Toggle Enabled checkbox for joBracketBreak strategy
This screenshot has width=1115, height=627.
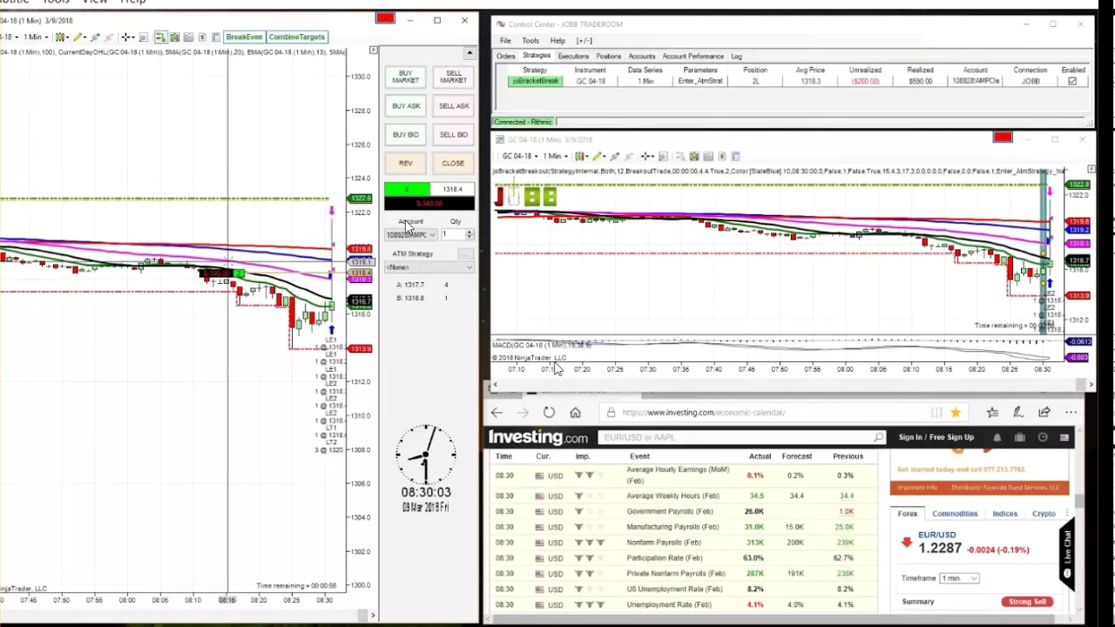pyautogui.click(x=1072, y=81)
